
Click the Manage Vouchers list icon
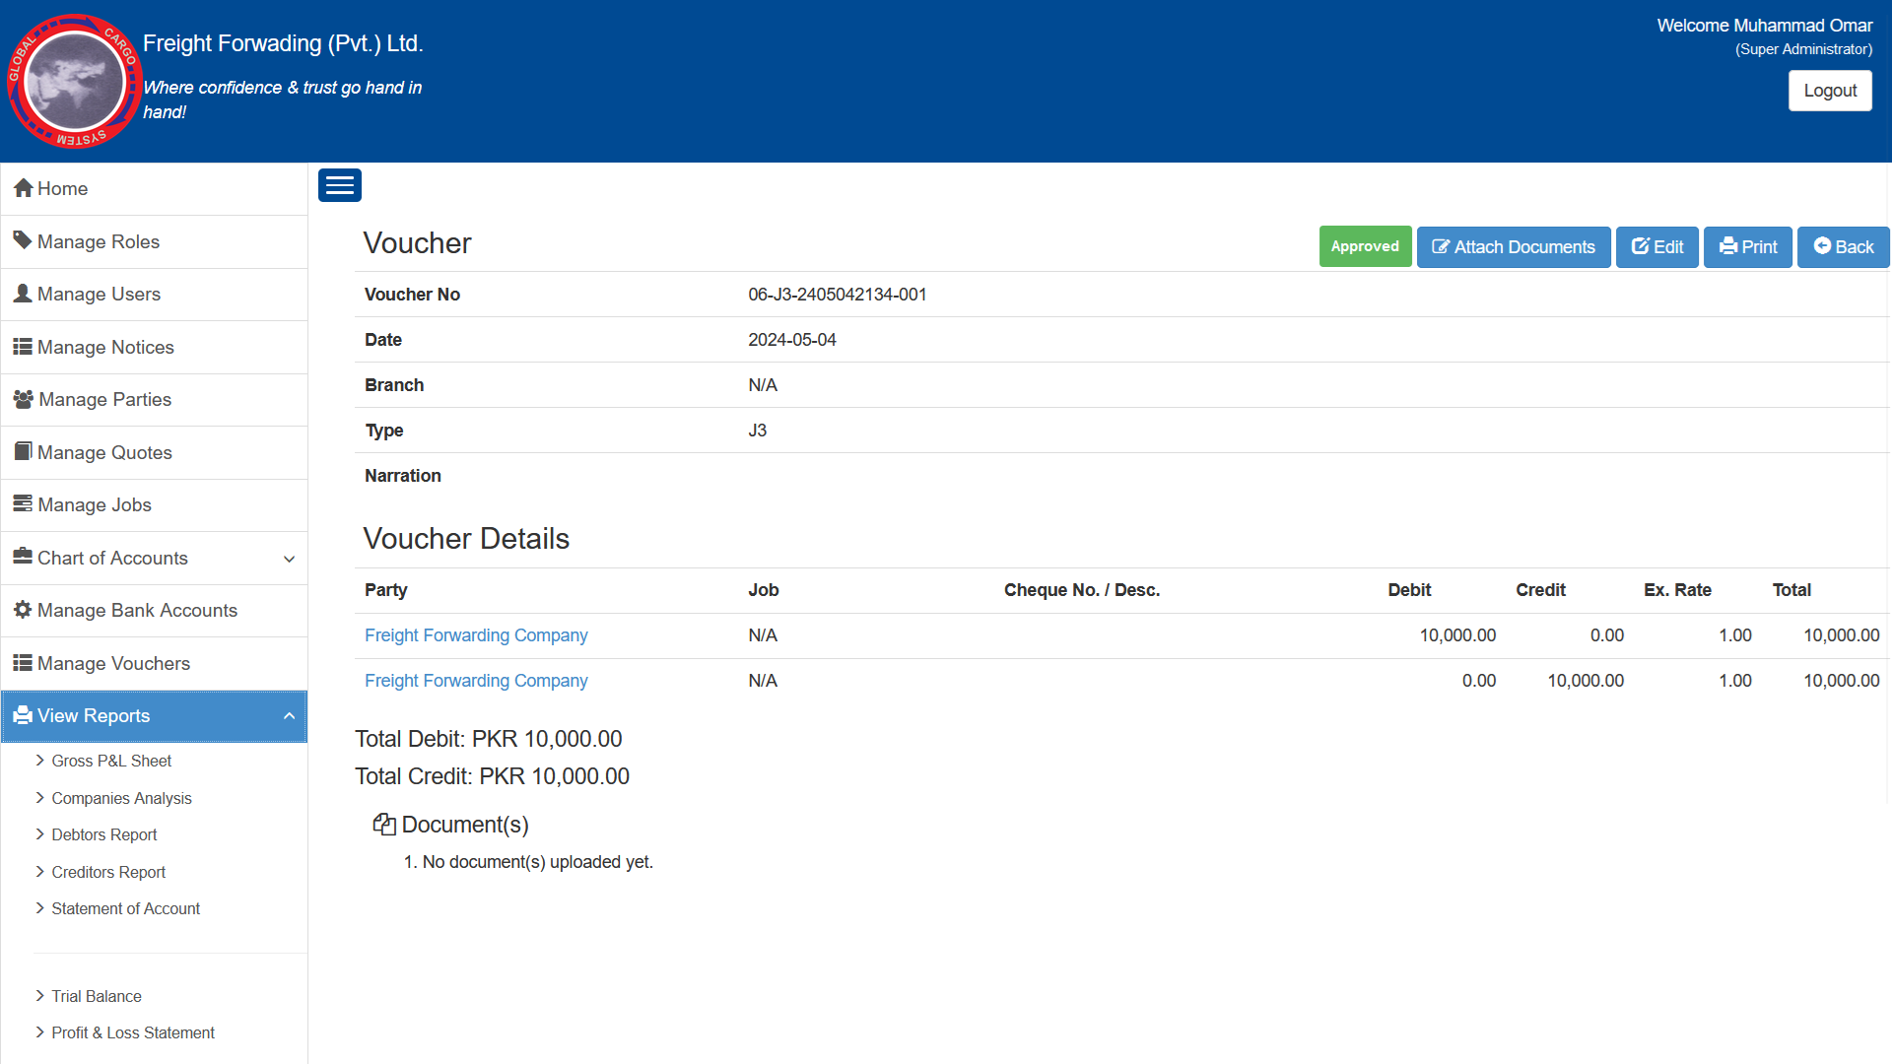23,663
